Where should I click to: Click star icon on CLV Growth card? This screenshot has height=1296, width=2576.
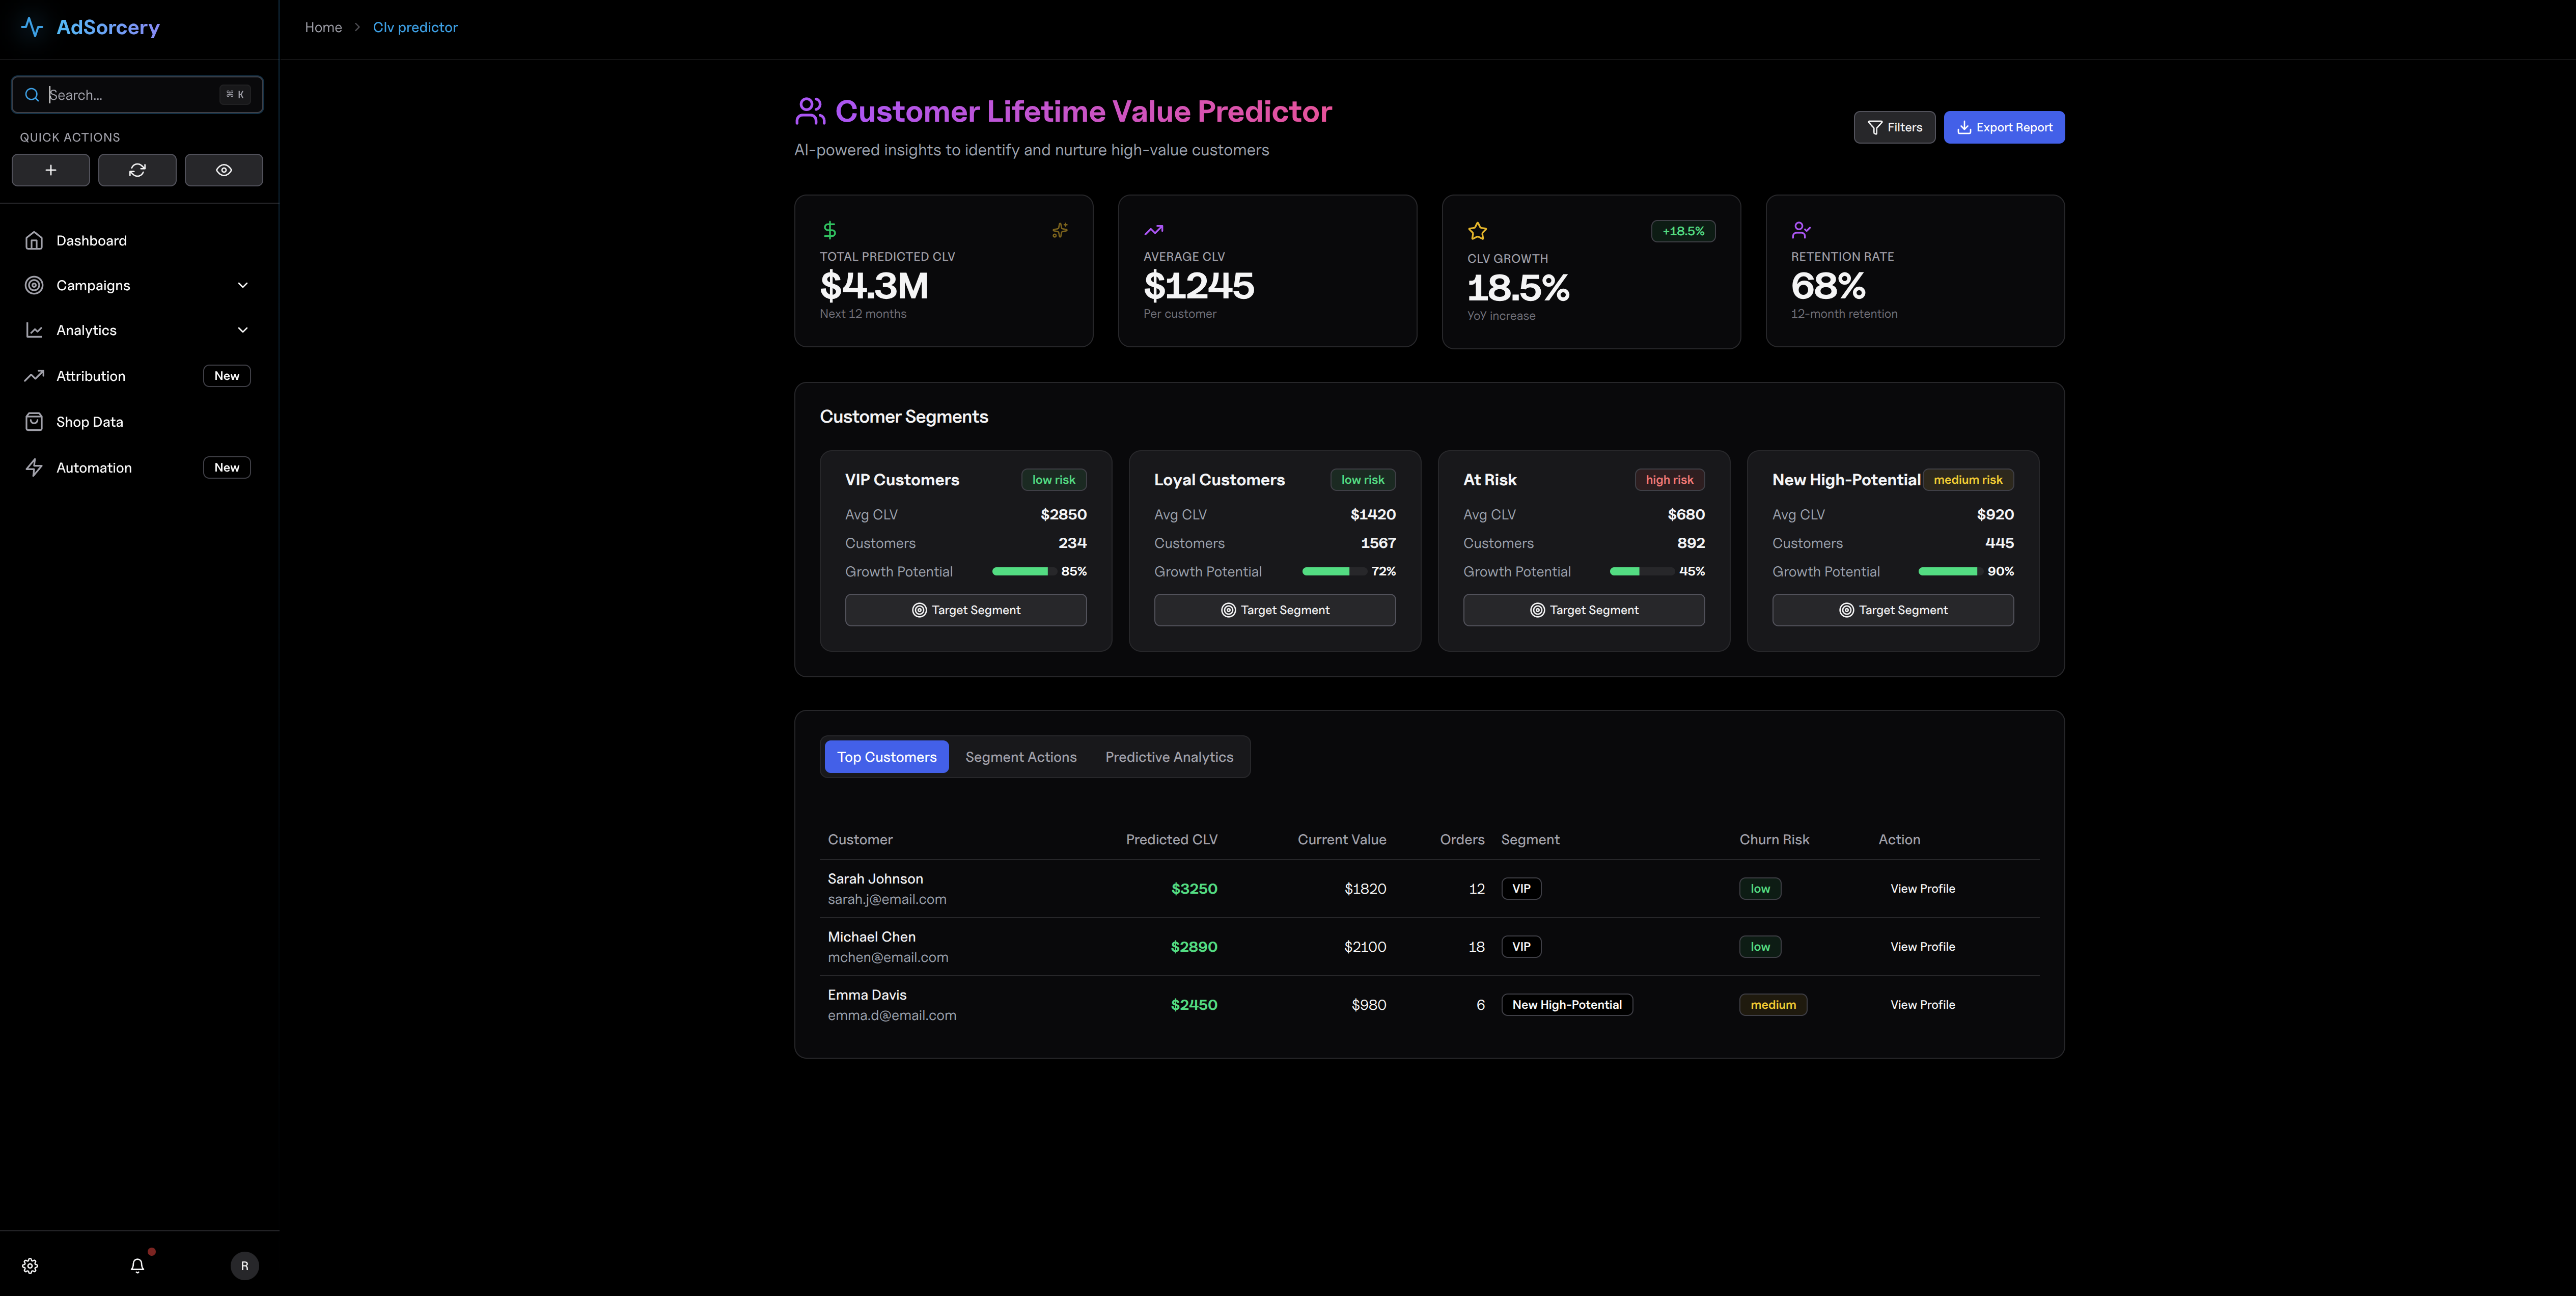(x=1477, y=231)
